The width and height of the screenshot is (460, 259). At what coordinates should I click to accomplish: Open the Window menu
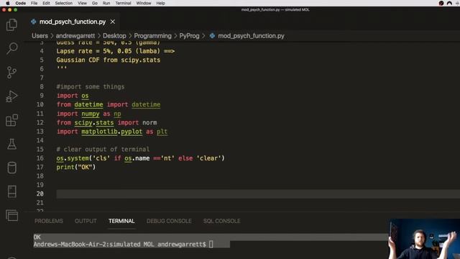pyautogui.click(x=144, y=3)
